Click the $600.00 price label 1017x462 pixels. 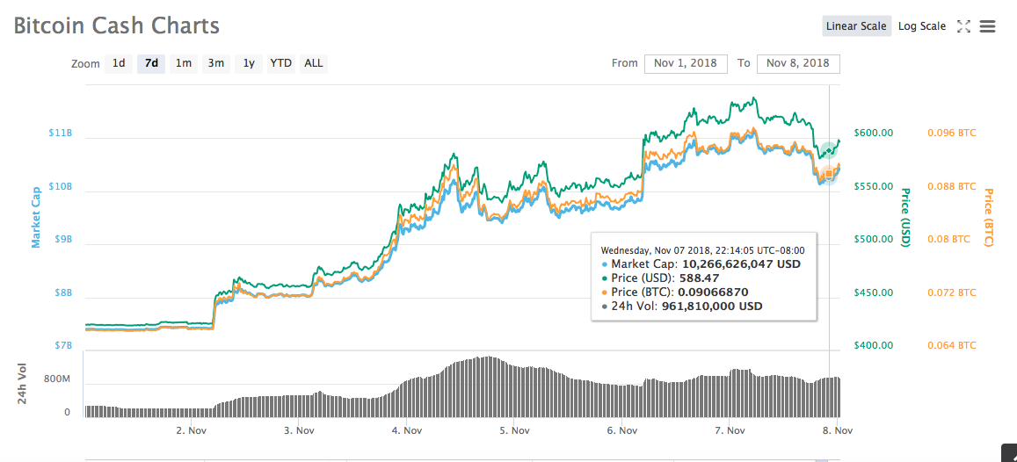pos(872,133)
